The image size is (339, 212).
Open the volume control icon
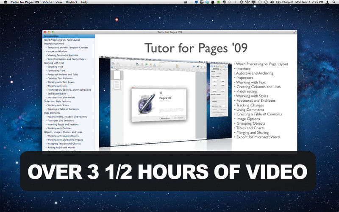pyautogui.click(x=272, y=2)
